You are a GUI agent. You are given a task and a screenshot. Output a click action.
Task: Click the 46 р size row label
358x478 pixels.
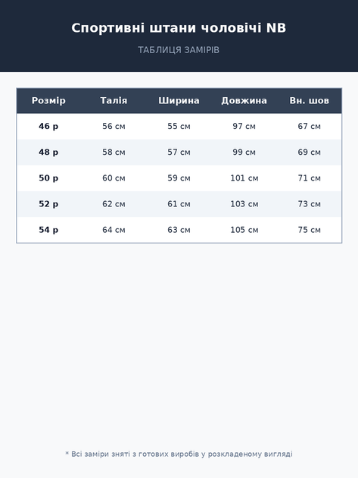48,126
